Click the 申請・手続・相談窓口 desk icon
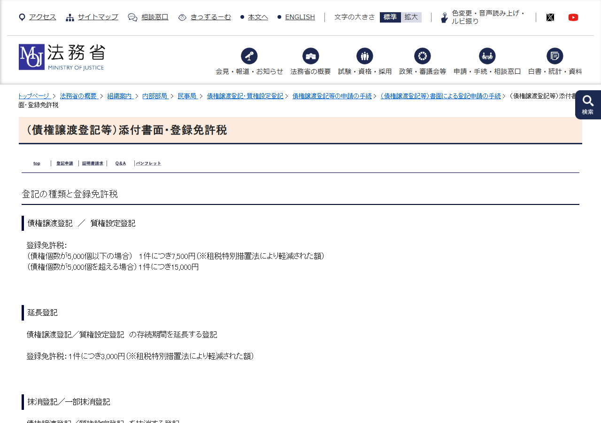This screenshot has height=423, width=601. pyautogui.click(x=487, y=56)
